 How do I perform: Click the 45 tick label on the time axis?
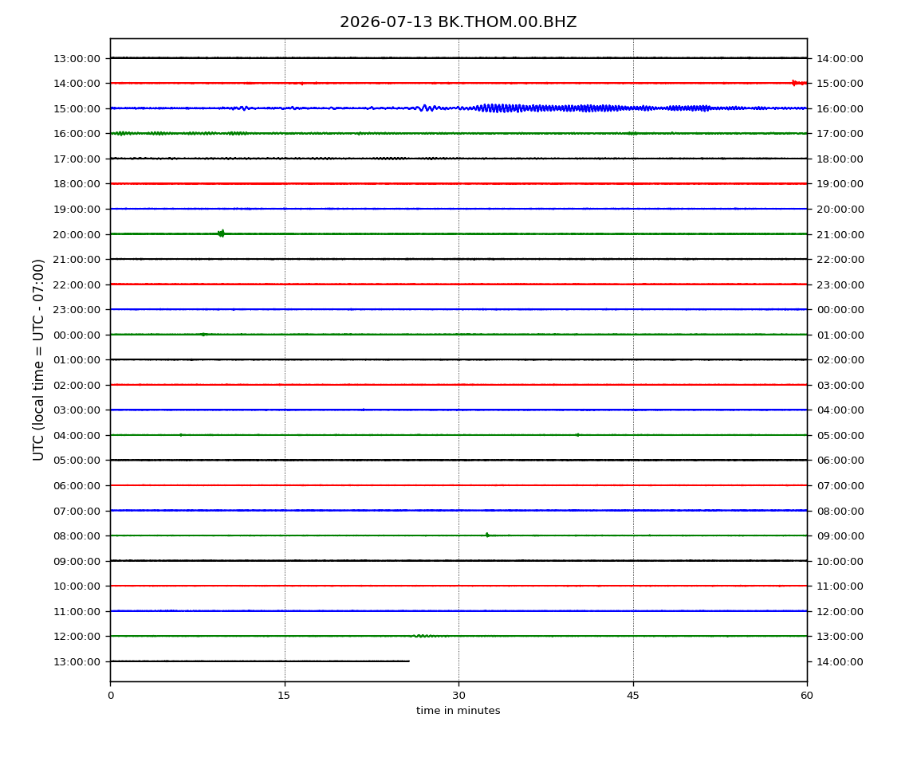click(633, 696)
